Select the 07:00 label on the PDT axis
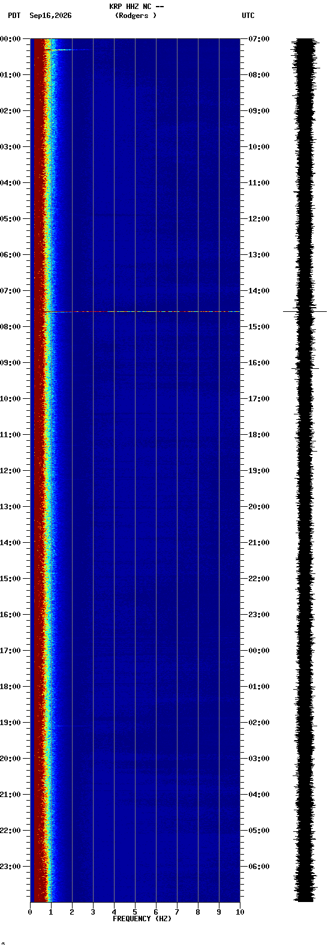This screenshot has height=950, width=331. [10, 291]
